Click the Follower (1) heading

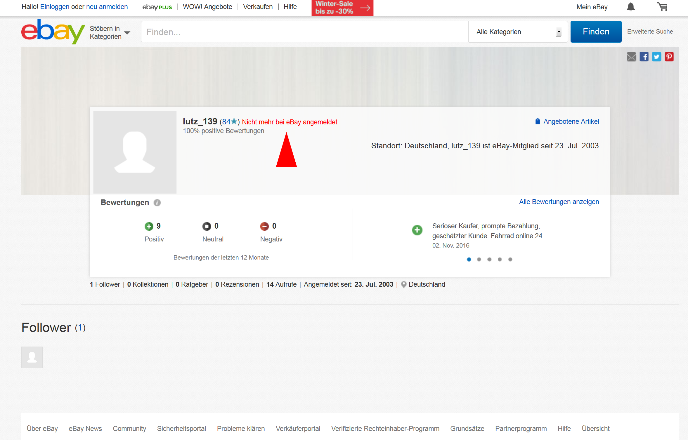tap(53, 328)
